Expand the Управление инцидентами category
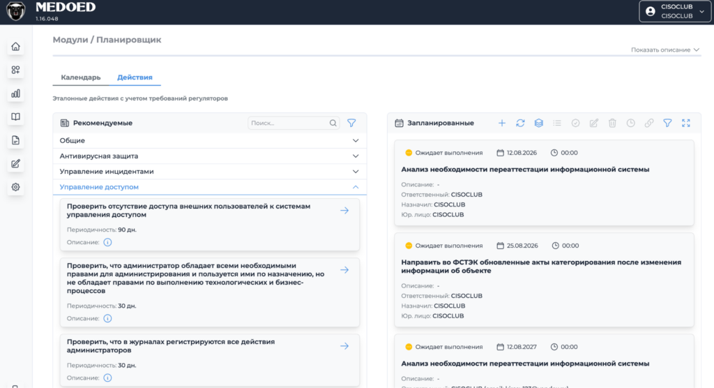 (209, 172)
